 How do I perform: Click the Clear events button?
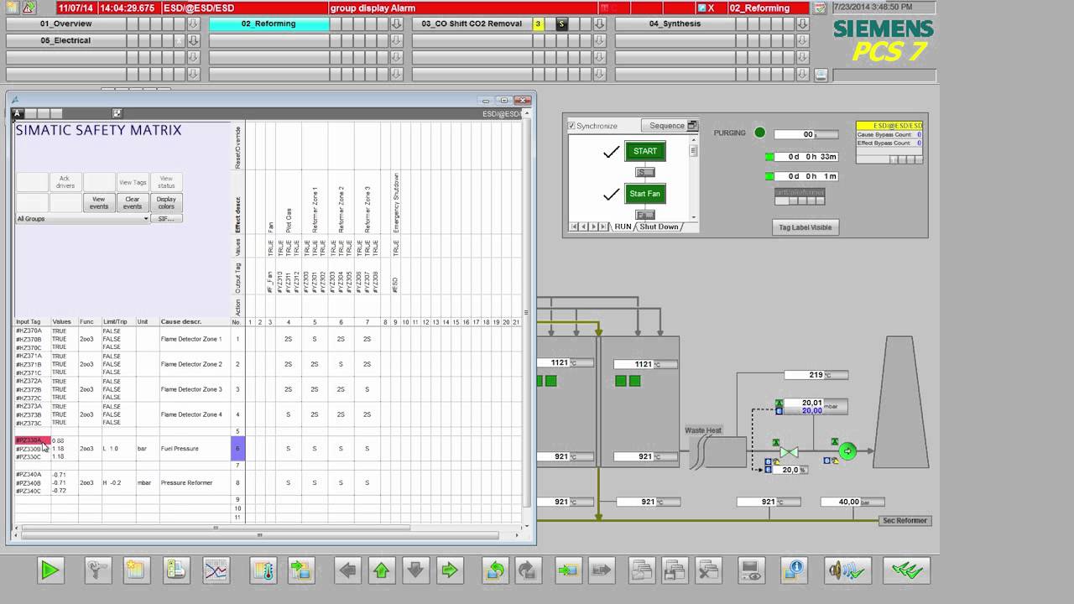point(133,202)
